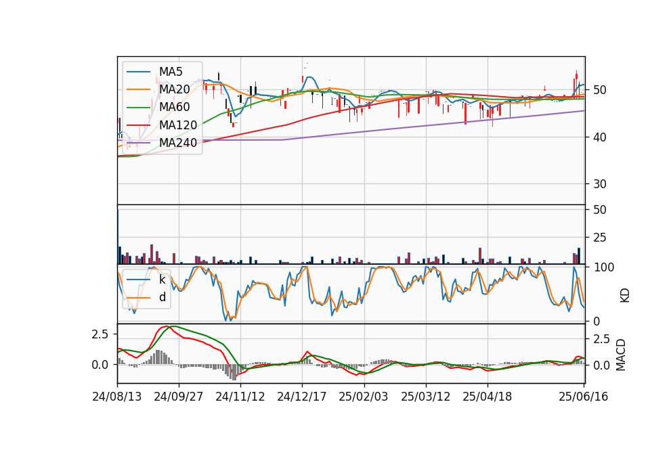The width and height of the screenshot is (650, 467).
Task: Click the MA60 legend label
Action: (175, 107)
